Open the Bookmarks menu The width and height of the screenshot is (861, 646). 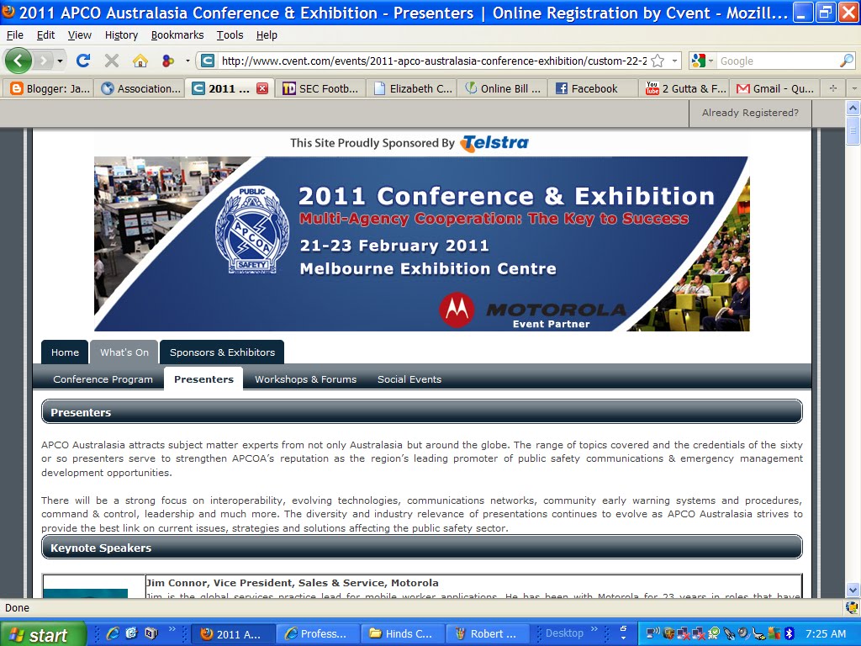click(177, 35)
